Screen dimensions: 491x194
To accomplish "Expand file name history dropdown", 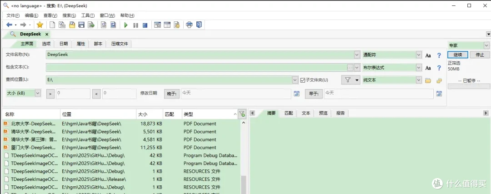I will 357,55.
